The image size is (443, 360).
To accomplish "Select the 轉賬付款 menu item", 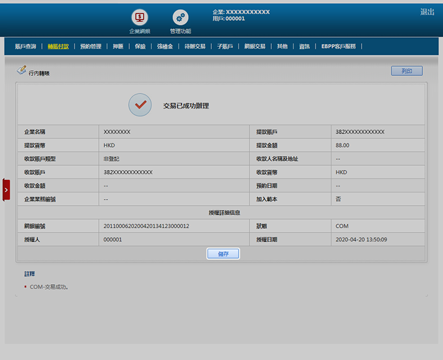I will point(58,46).
